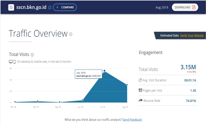
Task: Click the Bounce Rate label
Action: point(152,101)
